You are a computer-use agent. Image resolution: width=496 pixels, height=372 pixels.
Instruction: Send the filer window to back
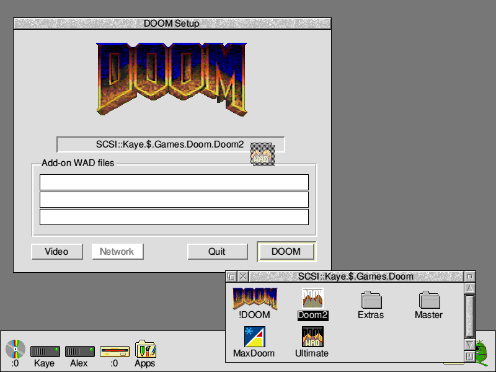[231, 277]
